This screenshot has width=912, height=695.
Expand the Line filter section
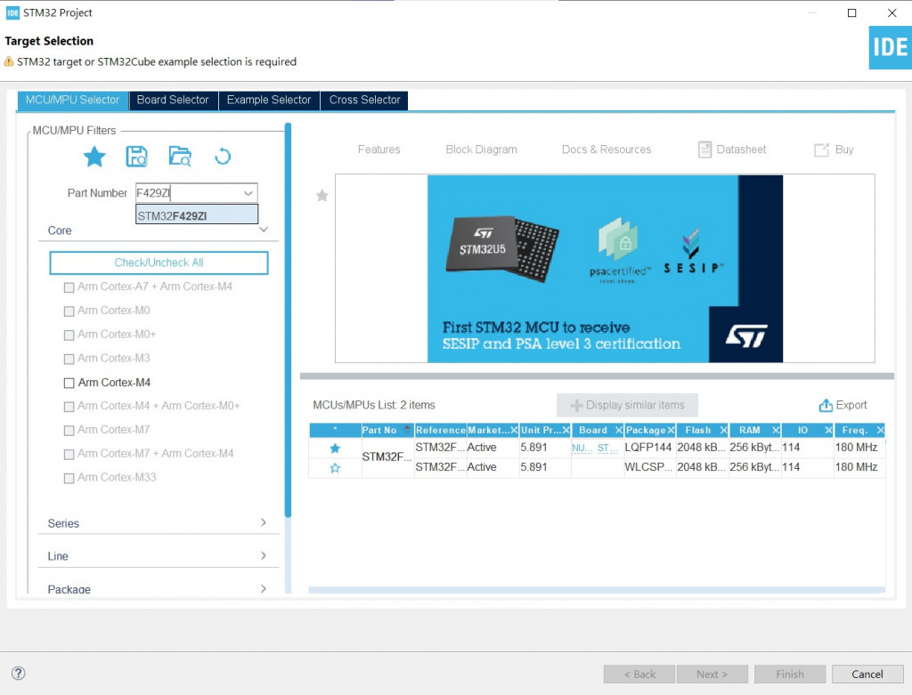coord(264,555)
